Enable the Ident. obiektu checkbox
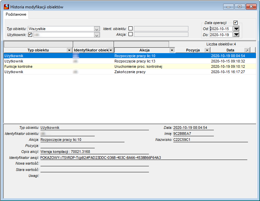 131,28
